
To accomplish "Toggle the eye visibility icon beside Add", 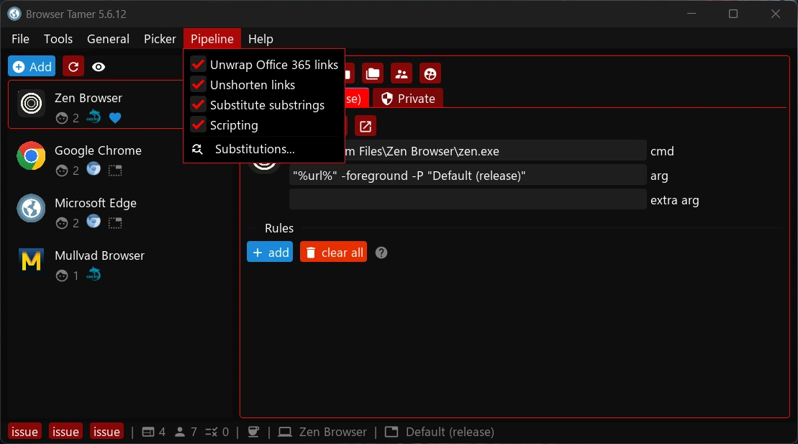I will tap(99, 67).
